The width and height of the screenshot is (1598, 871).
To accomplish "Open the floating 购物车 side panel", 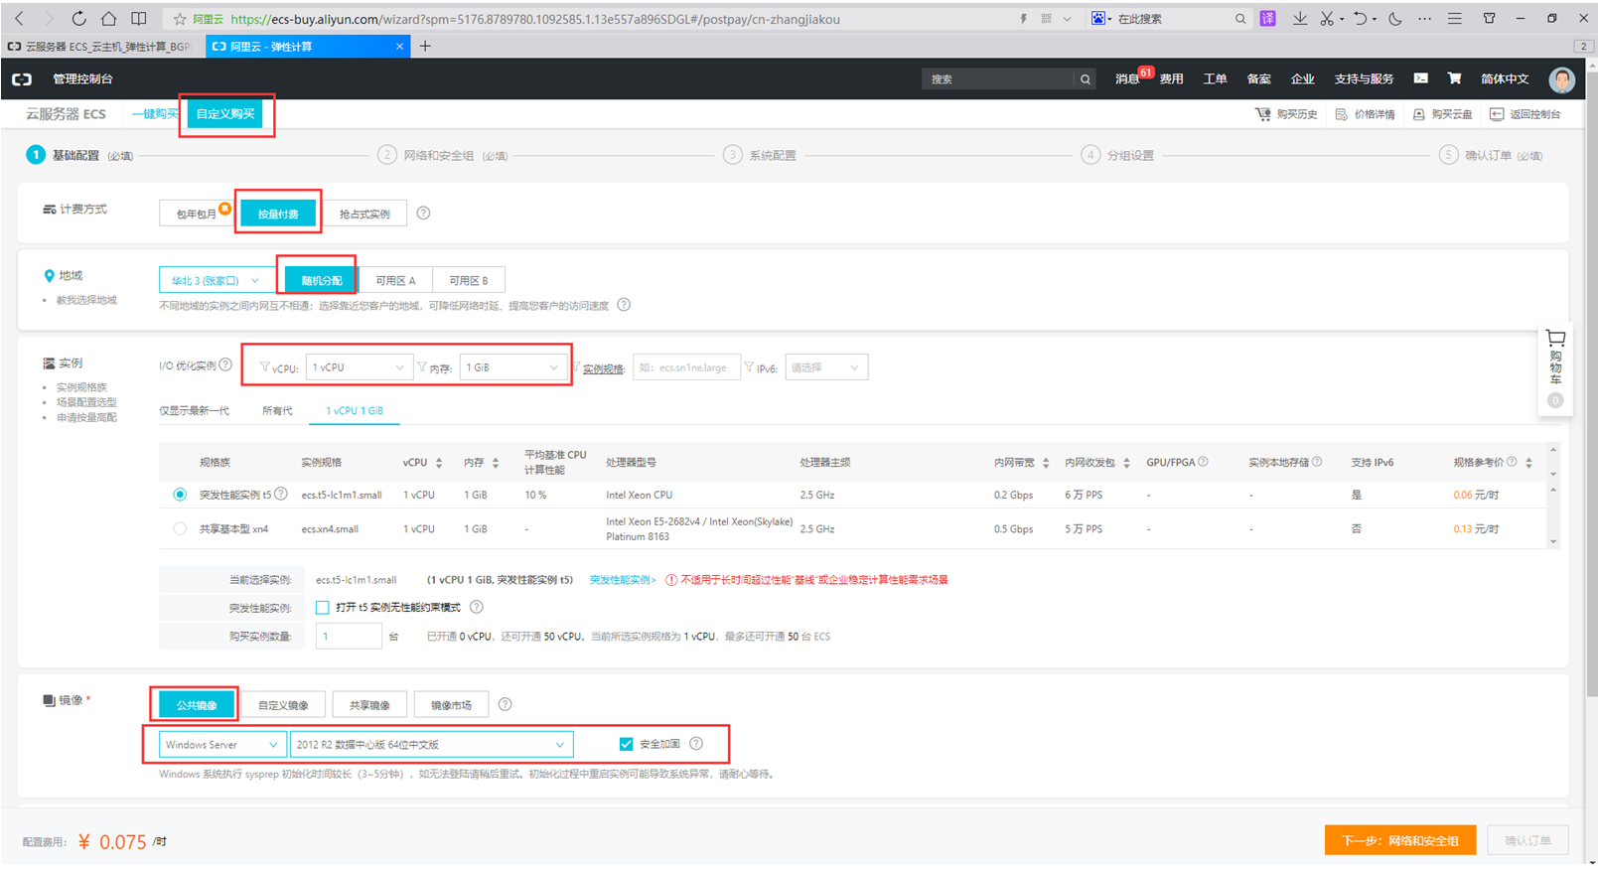I will [1555, 366].
